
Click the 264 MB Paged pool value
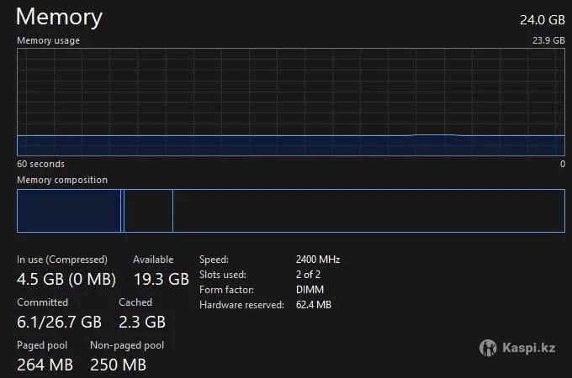[45, 365]
